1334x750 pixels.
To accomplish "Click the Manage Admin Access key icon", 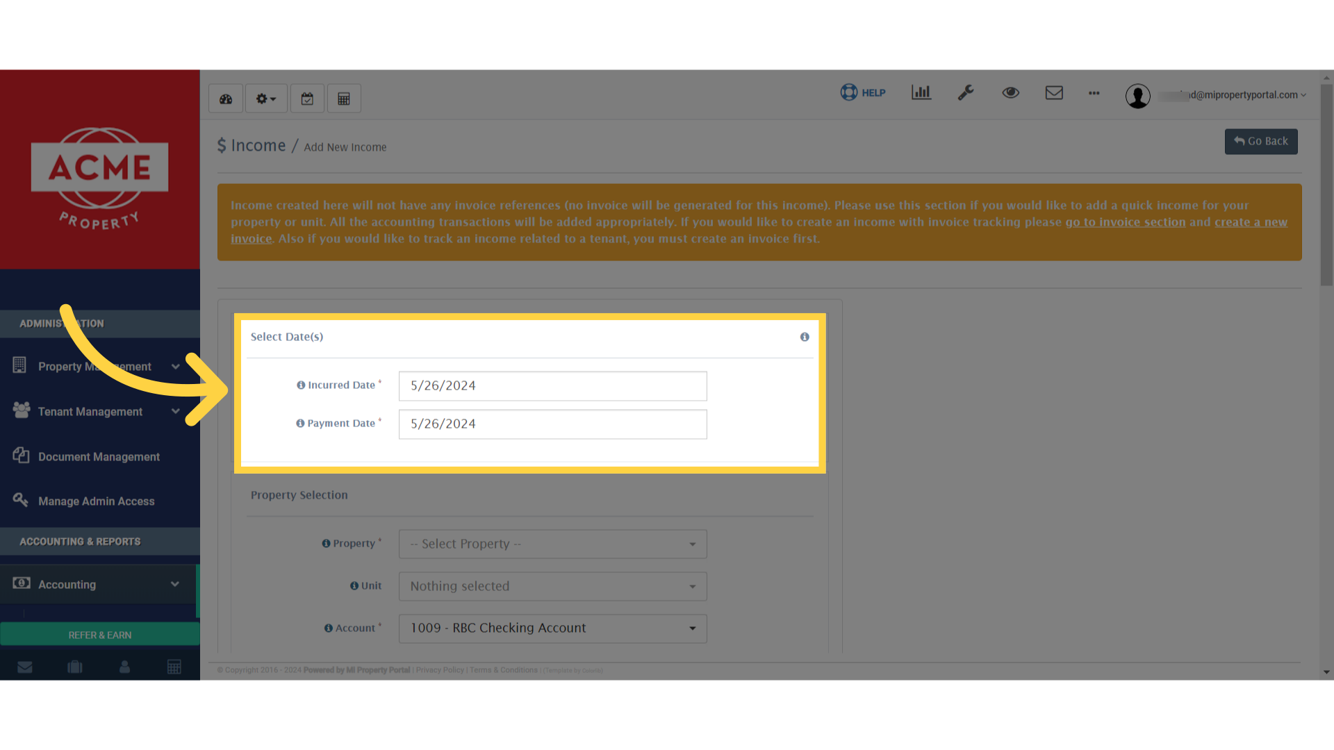I will click(20, 499).
